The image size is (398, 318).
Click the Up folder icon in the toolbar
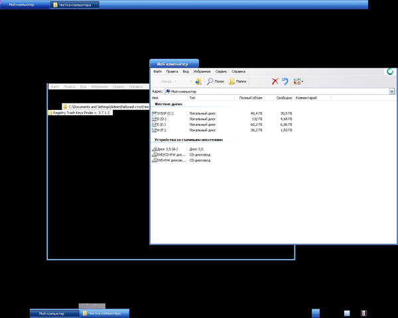[198, 81]
